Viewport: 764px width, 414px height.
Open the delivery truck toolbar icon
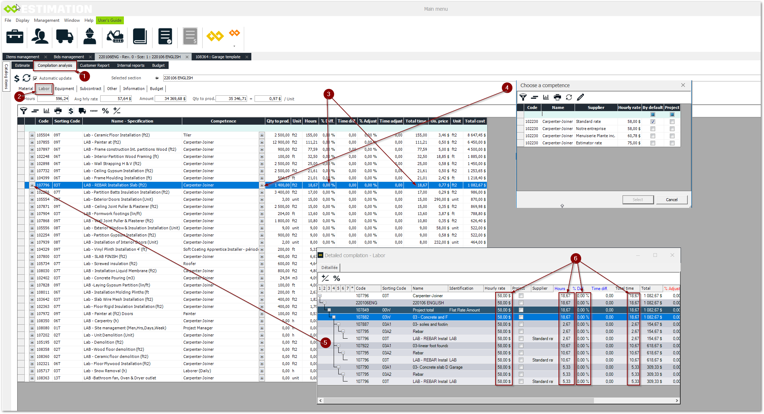coord(65,36)
